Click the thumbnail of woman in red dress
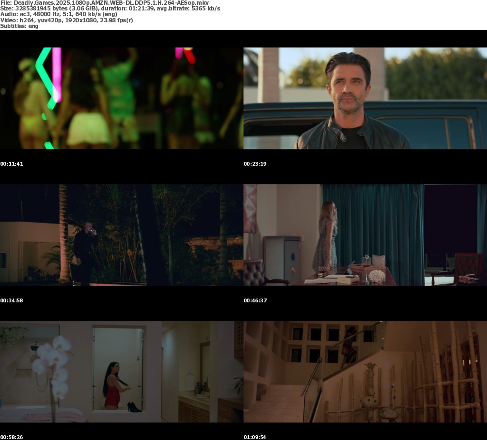The width and height of the screenshot is (487, 440). (x=121, y=372)
